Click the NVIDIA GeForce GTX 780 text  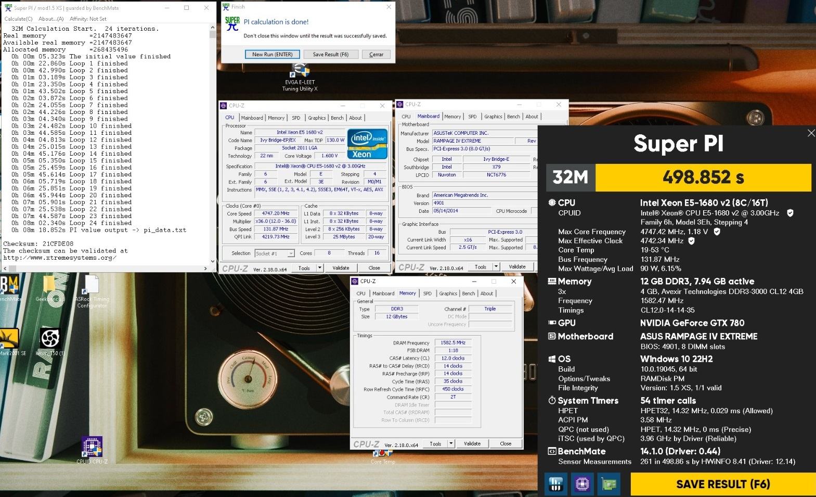[x=692, y=323]
